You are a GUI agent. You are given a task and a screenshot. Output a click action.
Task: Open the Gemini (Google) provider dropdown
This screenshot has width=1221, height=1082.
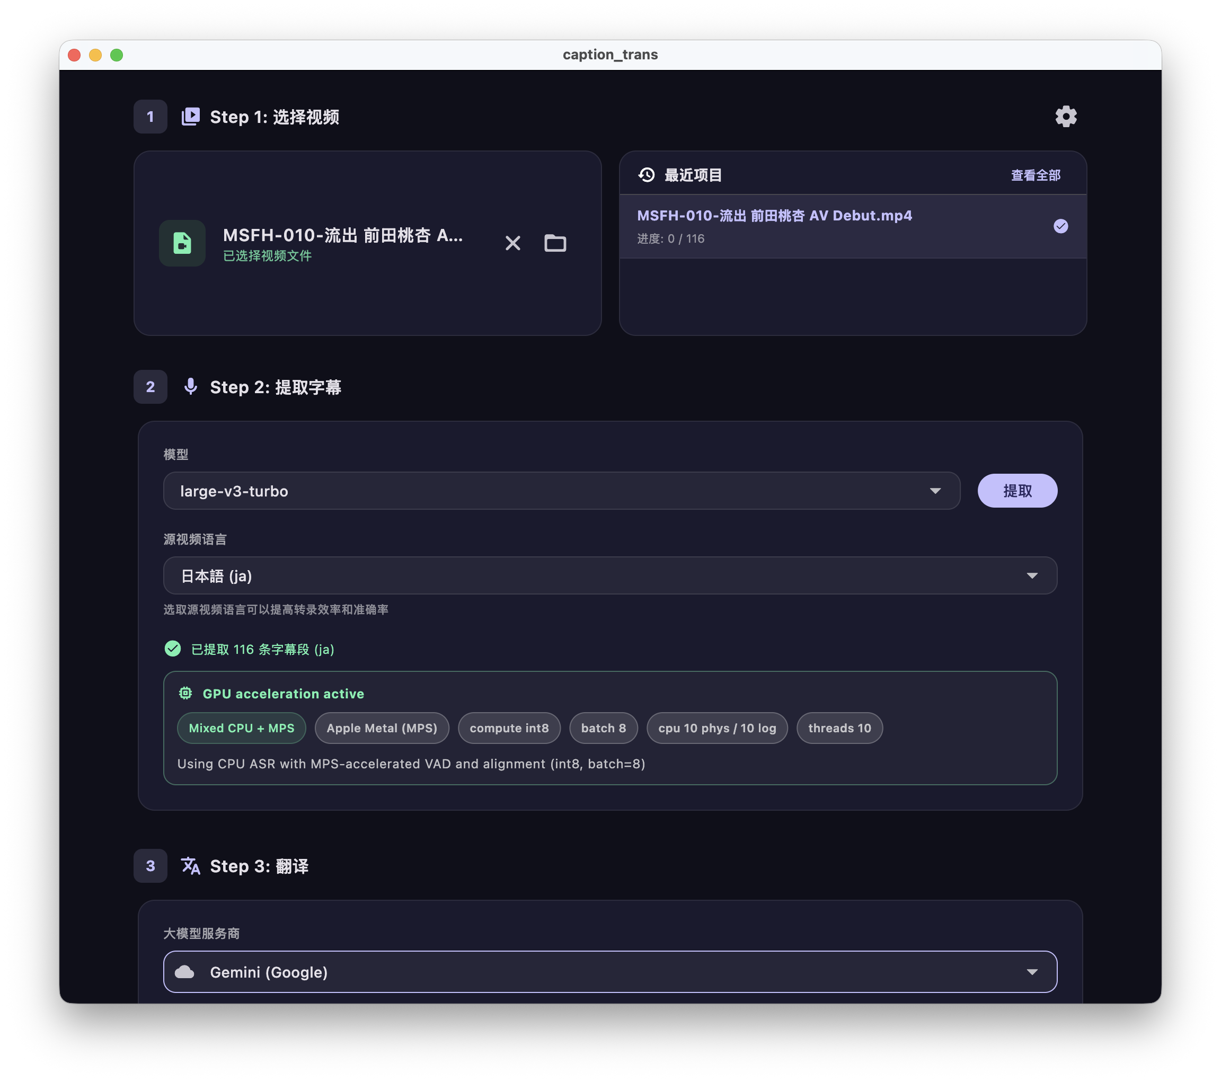point(609,972)
